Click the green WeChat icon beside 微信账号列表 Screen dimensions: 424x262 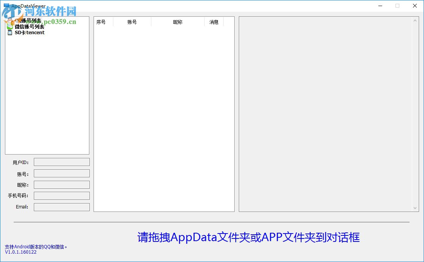[10, 26]
